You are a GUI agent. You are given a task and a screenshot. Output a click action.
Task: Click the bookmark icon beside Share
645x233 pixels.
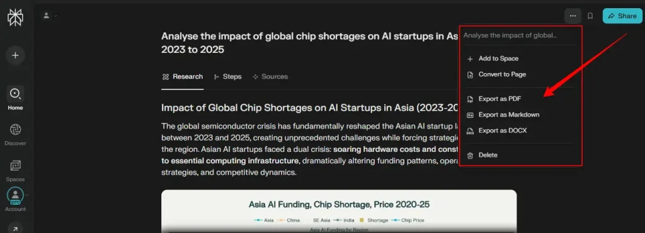[590, 16]
